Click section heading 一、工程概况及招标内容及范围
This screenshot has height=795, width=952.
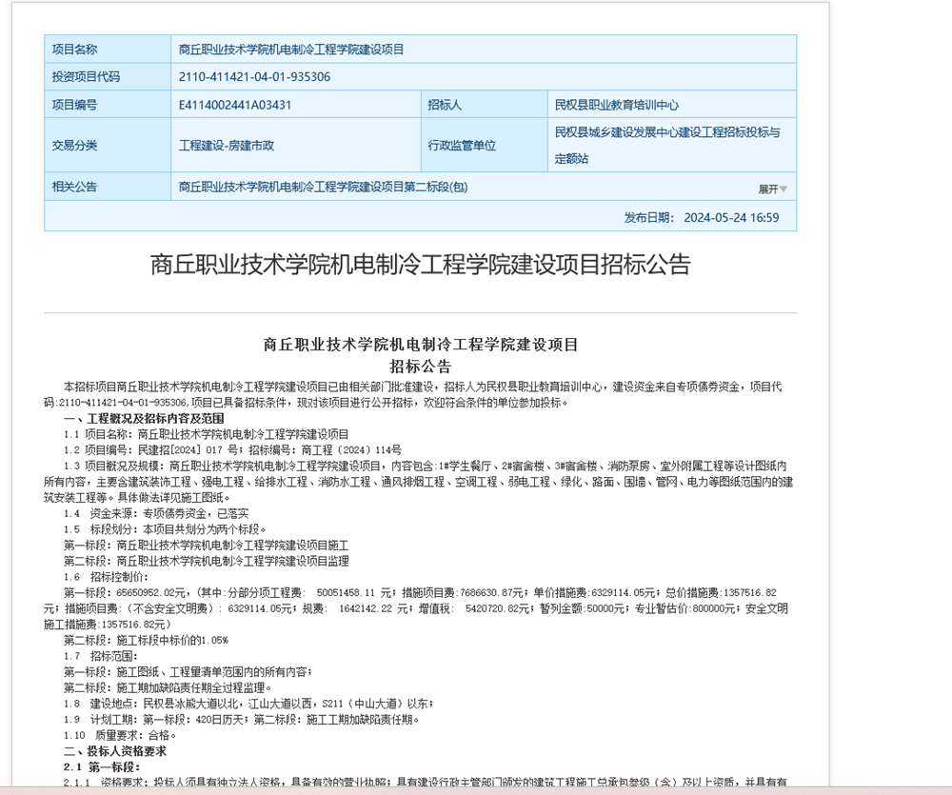pyautogui.click(x=144, y=419)
